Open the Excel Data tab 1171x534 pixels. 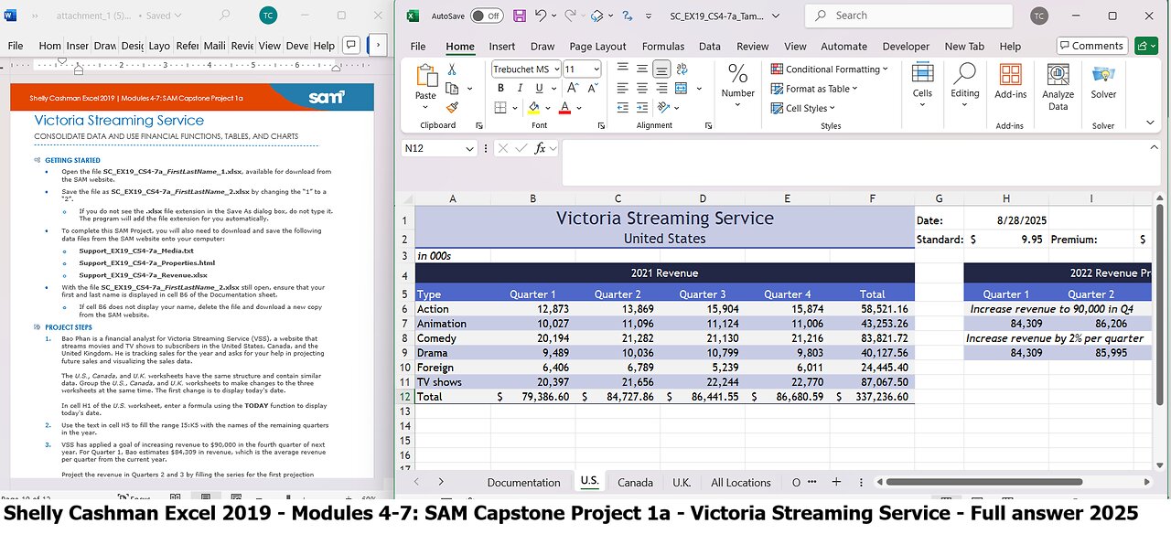(x=709, y=47)
